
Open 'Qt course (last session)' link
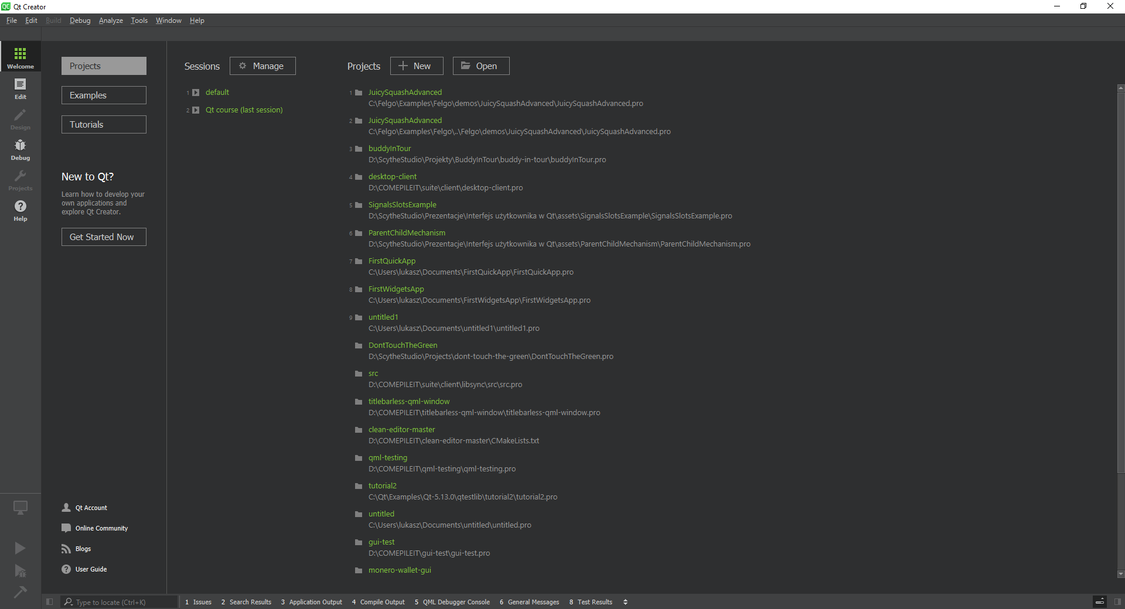(x=244, y=110)
